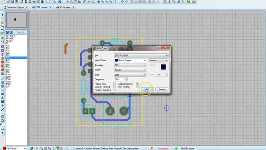Tick the Relieve Pins checkbox
The image size is (266, 150).
(115, 84)
